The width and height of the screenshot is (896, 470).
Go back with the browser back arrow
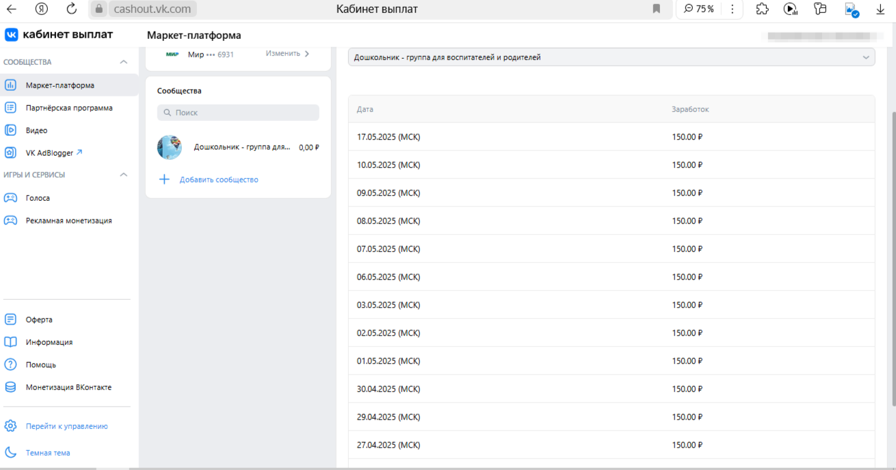coord(11,9)
